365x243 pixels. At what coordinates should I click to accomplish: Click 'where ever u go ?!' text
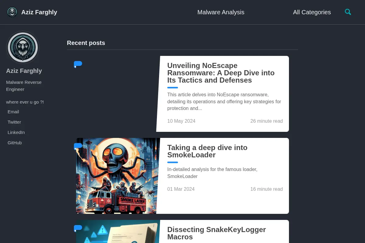coord(25,102)
